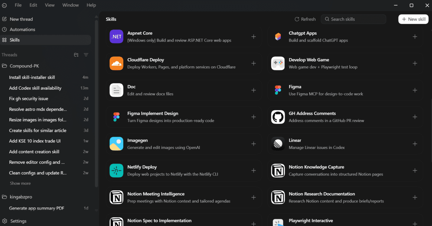Open Automations from the sidebar
This screenshot has width=432, height=226.
point(22,29)
